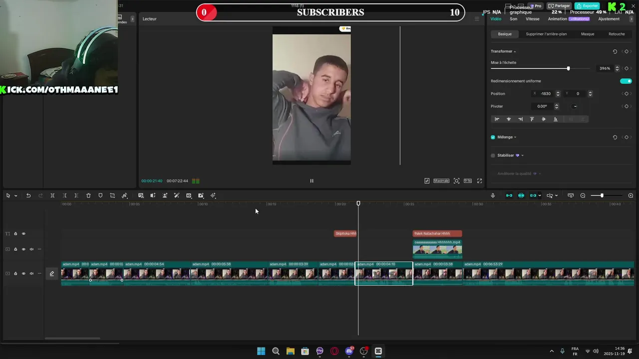The height and width of the screenshot is (359, 639).
Task: Select the Supprimer l'arrière-plan sub-tab
Action: (x=546, y=34)
